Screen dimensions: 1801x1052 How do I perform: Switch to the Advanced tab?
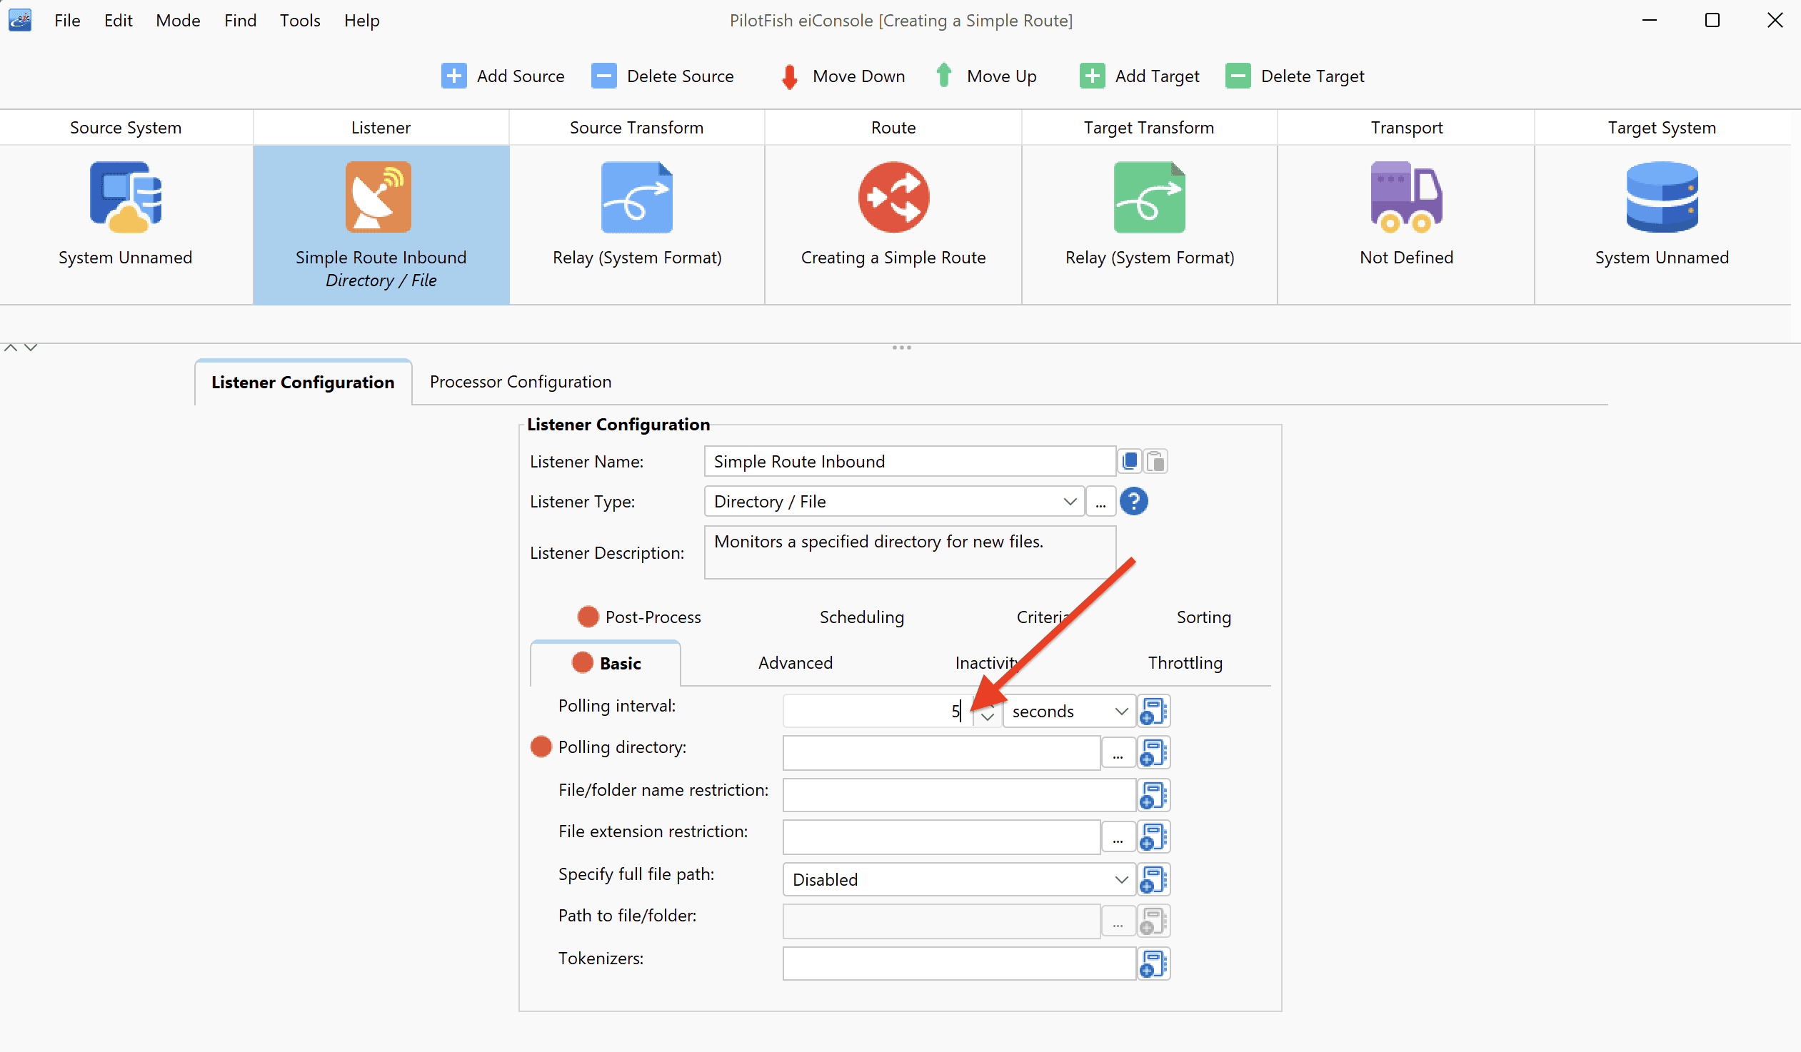(796, 663)
